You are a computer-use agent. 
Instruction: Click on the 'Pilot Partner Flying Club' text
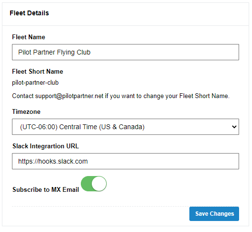(x=55, y=53)
